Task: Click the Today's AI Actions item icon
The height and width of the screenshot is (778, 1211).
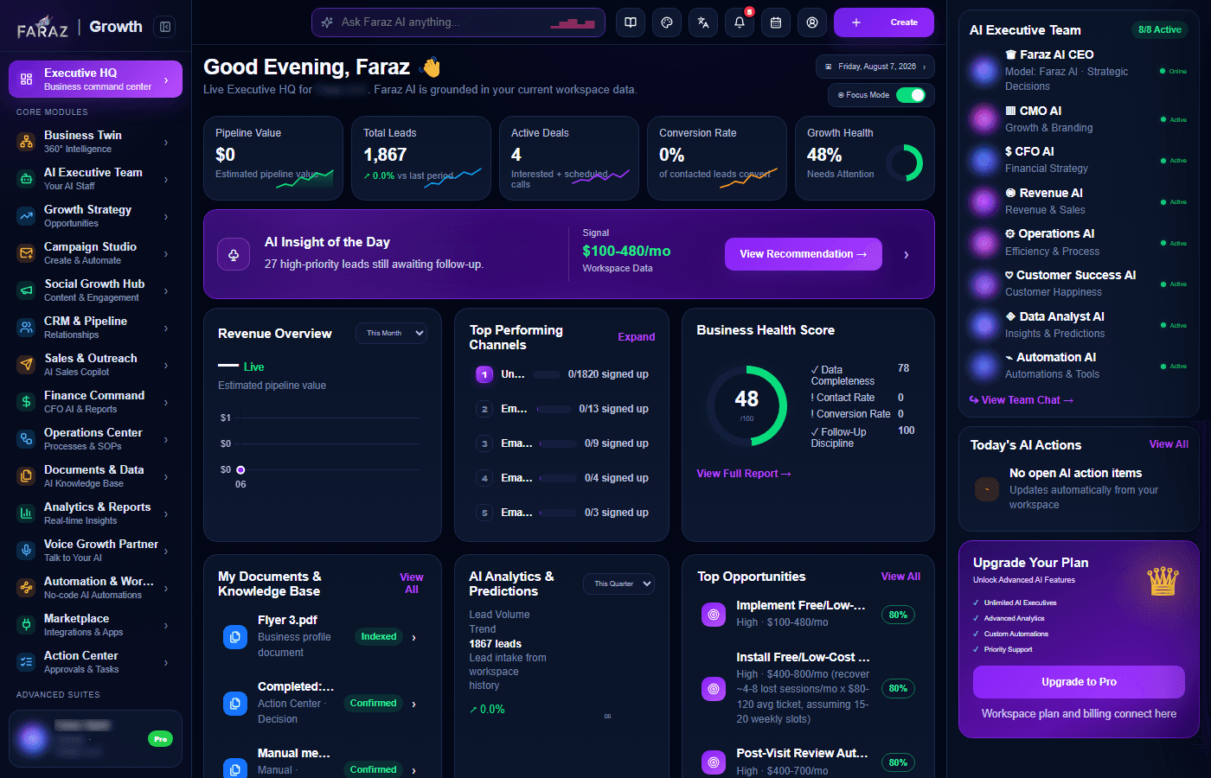Action: point(987,489)
